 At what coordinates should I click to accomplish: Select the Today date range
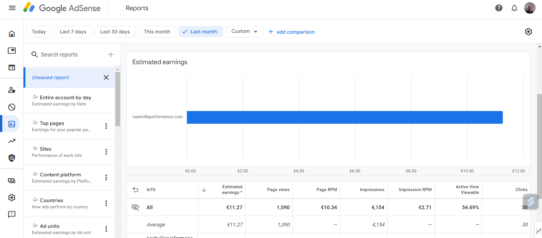coord(39,32)
